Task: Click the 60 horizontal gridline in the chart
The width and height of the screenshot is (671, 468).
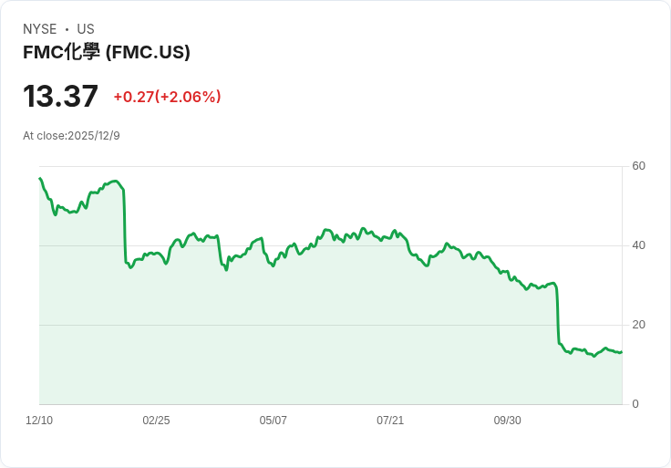Action: click(365, 166)
